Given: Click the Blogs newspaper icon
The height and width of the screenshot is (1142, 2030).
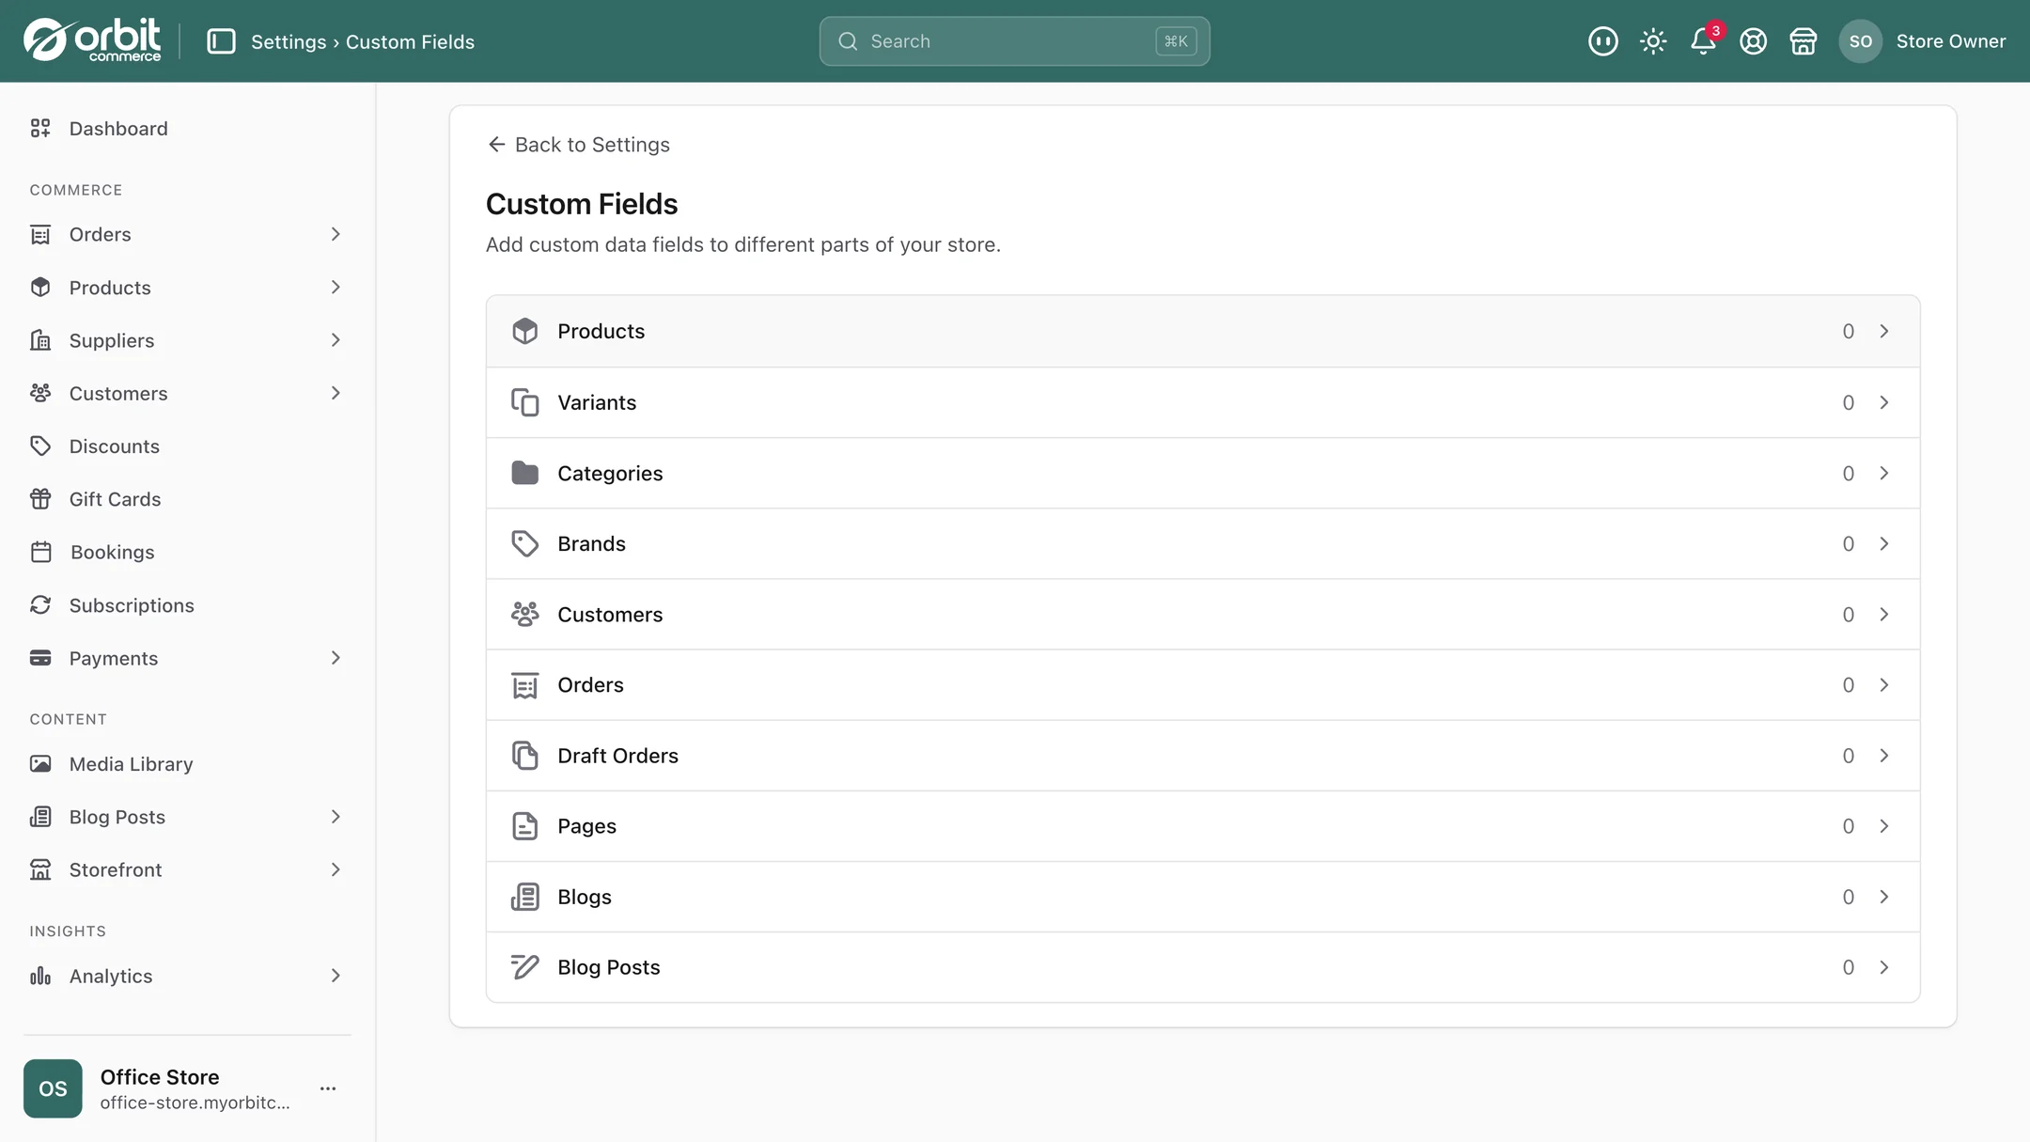Looking at the screenshot, I should (x=524, y=897).
